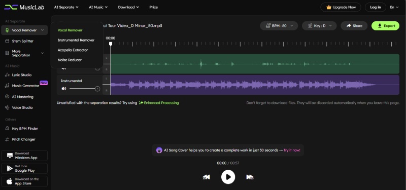Click the purple Instrumental waveform track

tap(255, 85)
